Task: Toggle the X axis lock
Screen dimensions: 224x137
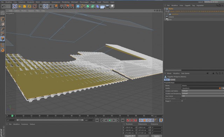Action: (41, 6)
